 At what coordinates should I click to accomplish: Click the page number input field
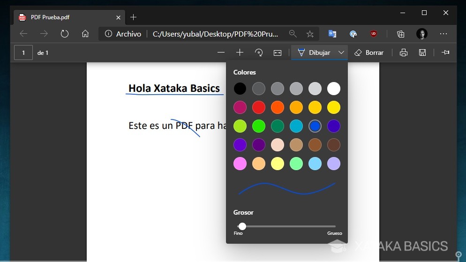click(23, 52)
